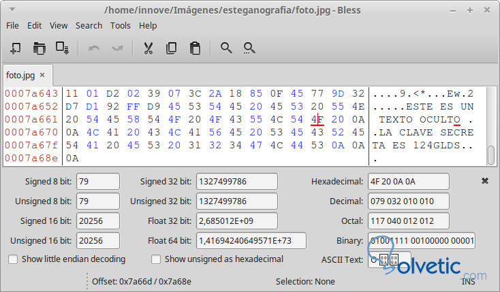
Task: Open the Help menu
Action: pos(148,25)
